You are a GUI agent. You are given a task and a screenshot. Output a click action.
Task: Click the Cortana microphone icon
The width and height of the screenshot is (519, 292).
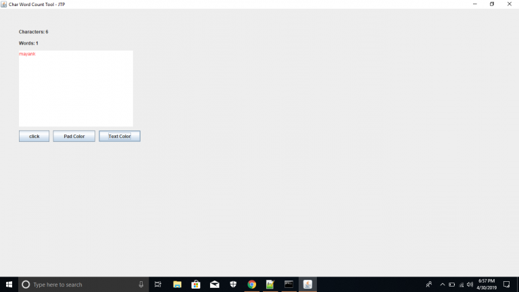(141, 285)
